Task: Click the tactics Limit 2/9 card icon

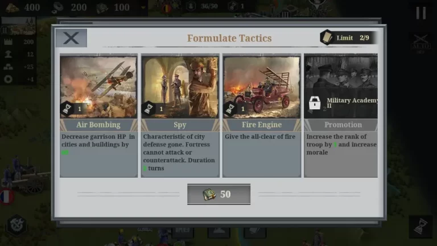Action: (x=327, y=38)
